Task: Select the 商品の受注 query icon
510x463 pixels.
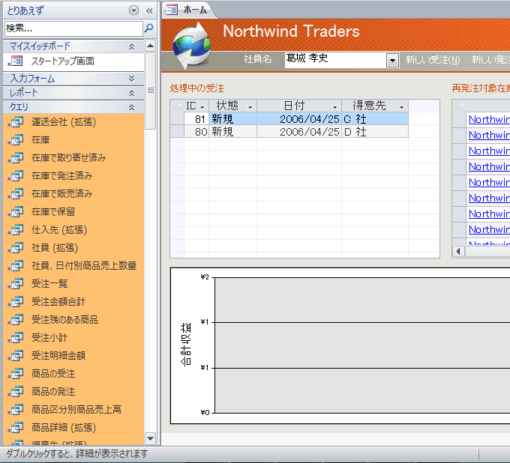Action: pyautogui.click(x=16, y=374)
